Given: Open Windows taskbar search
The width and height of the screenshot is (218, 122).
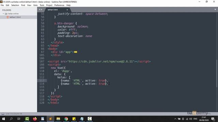Looking at the screenshot, I should coord(11,119).
